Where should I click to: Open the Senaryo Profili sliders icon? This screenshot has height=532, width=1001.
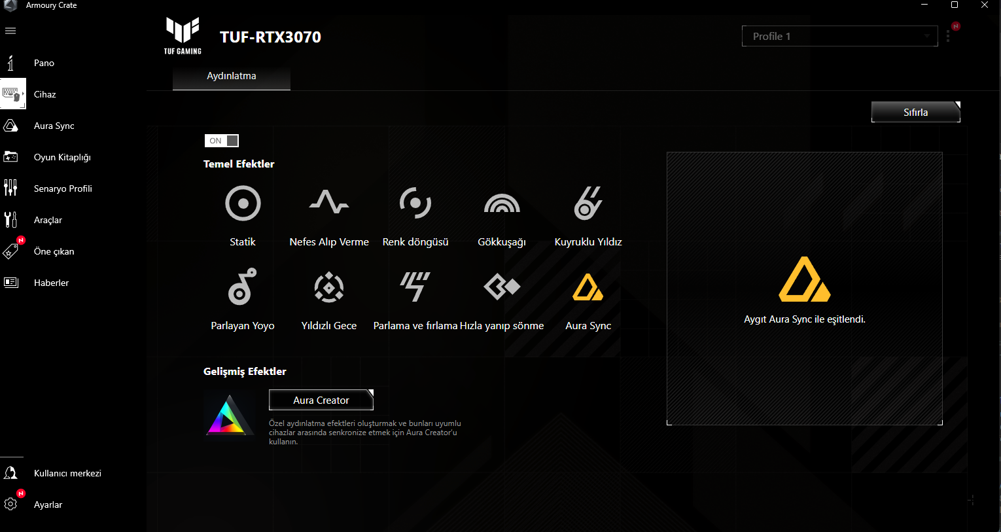(10, 188)
